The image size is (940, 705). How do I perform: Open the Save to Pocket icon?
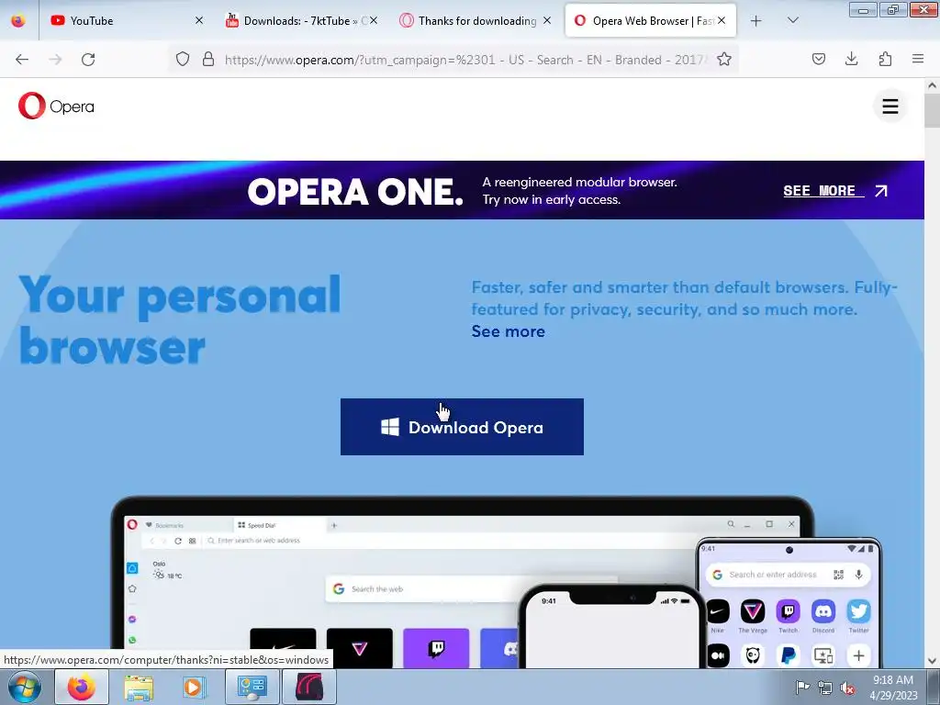[818, 60]
